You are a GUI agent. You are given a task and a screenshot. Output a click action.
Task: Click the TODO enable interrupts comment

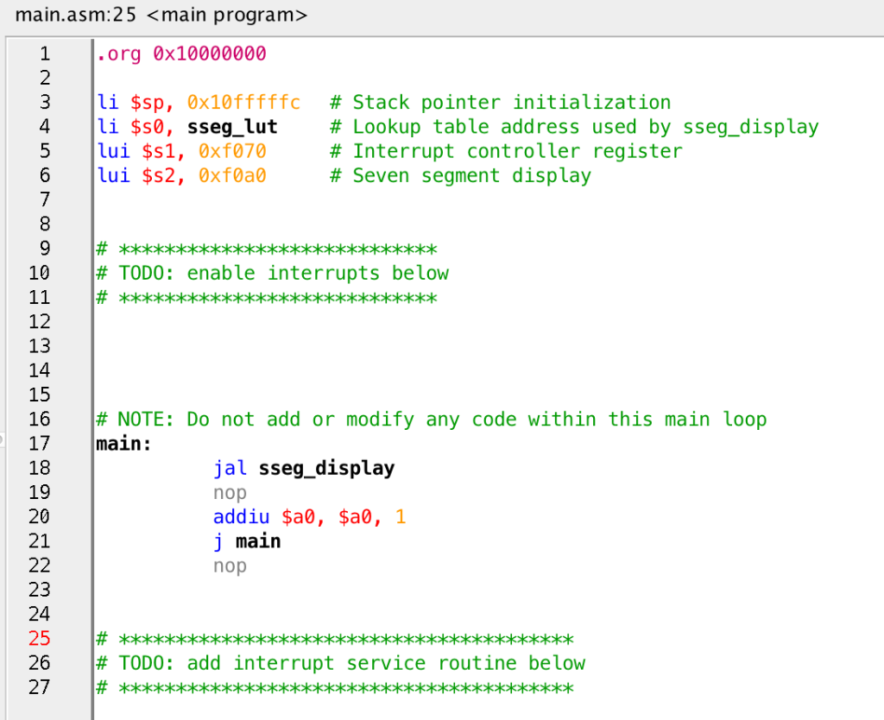point(272,273)
